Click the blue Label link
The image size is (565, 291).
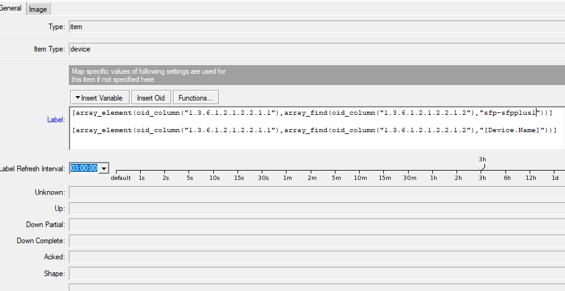click(x=56, y=120)
